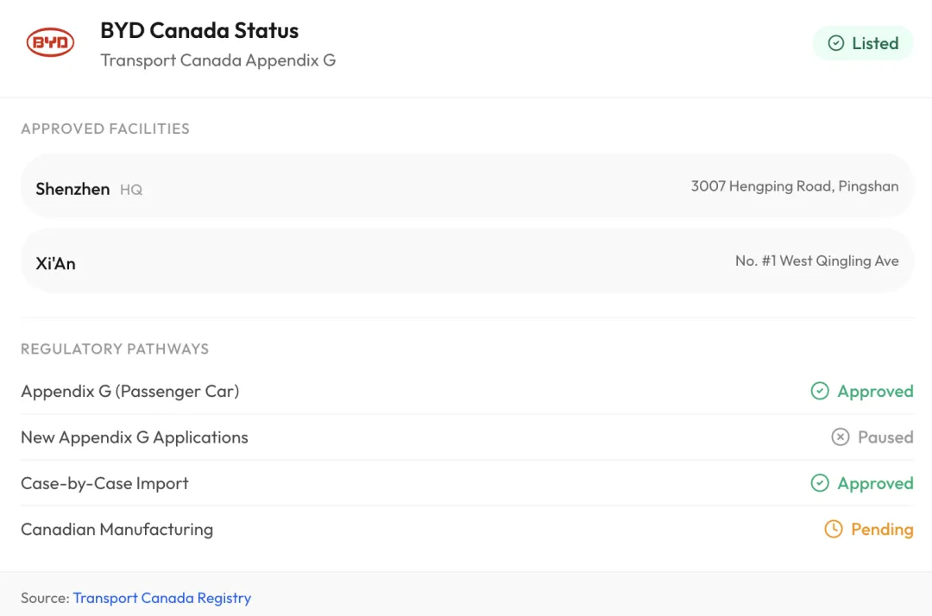Click the Pending clock icon

tap(834, 529)
